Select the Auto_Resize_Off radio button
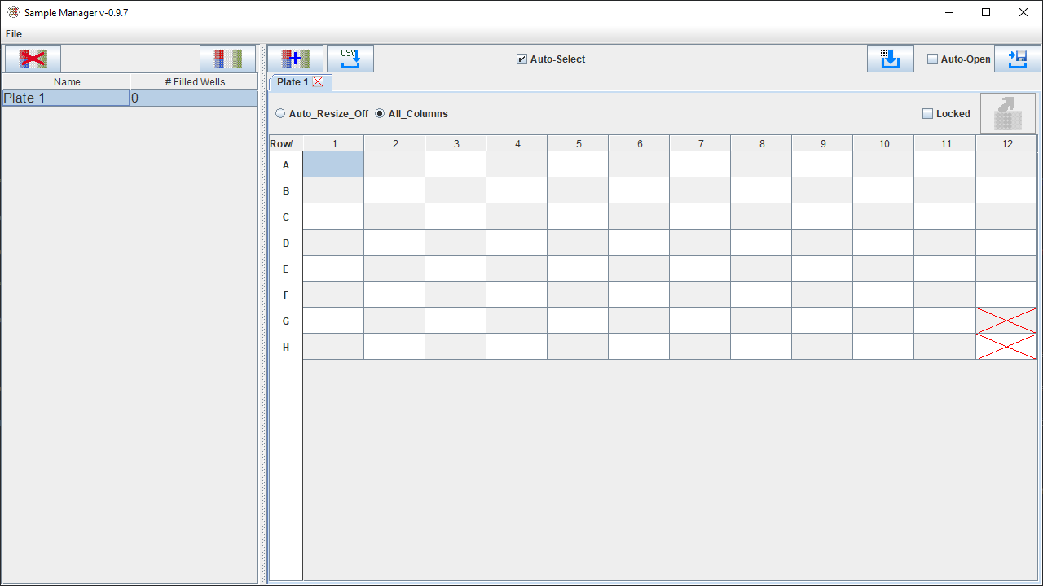The image size is (1043, 586). pyautogui.click(x=280, y=114)
